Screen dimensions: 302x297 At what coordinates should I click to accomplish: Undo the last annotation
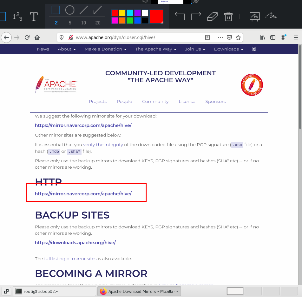click(x=180, y=17)
